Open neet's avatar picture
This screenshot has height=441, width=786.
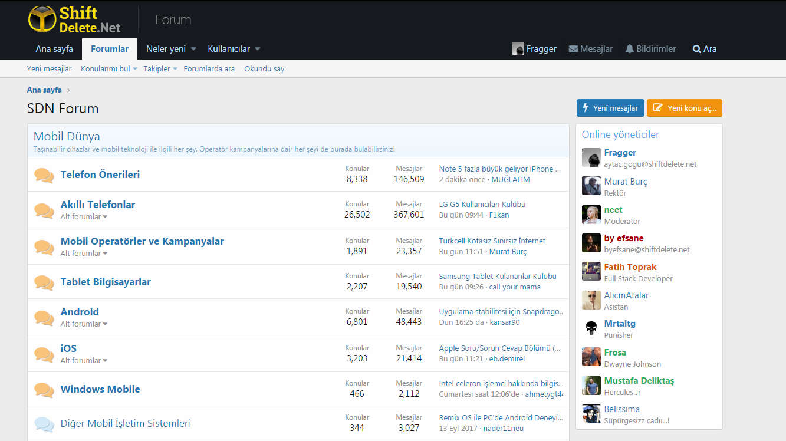[x=591, y=215]
